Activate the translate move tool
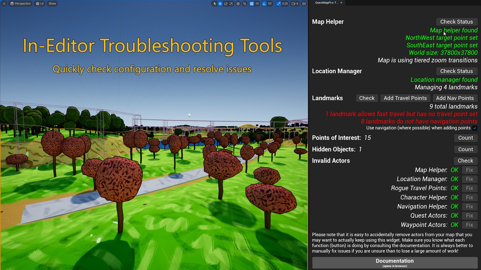The height and width of the screenshot is (270, 481). point(220,4)
